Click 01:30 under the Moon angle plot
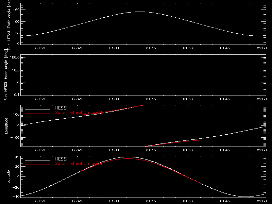272x204 pixels. pos(188,99)
